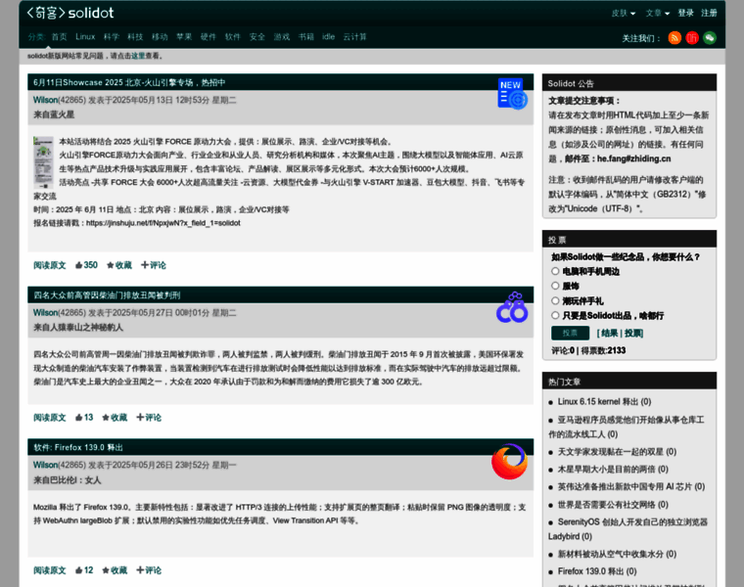Open the Linux category

click(x=85, y=36)
